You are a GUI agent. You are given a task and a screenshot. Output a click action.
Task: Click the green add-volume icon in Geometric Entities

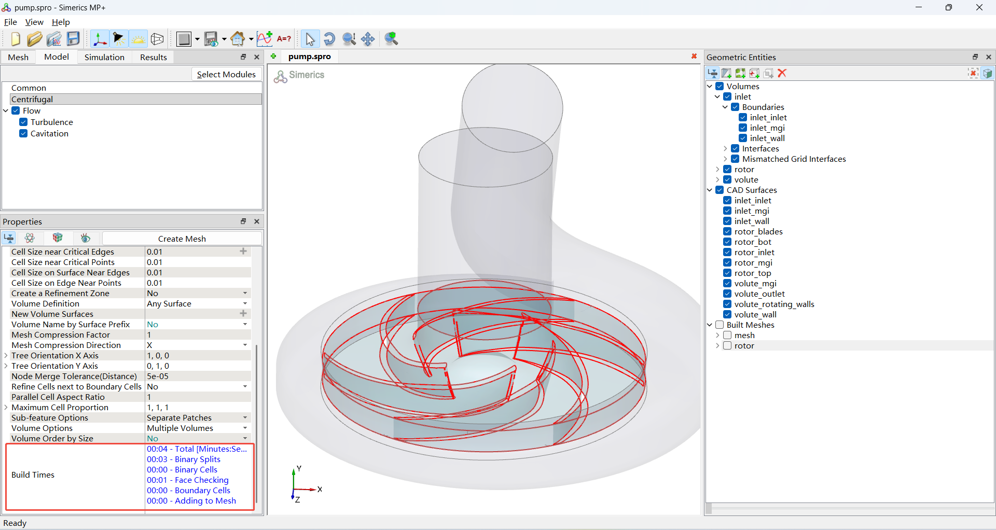[x=740, y=73]
